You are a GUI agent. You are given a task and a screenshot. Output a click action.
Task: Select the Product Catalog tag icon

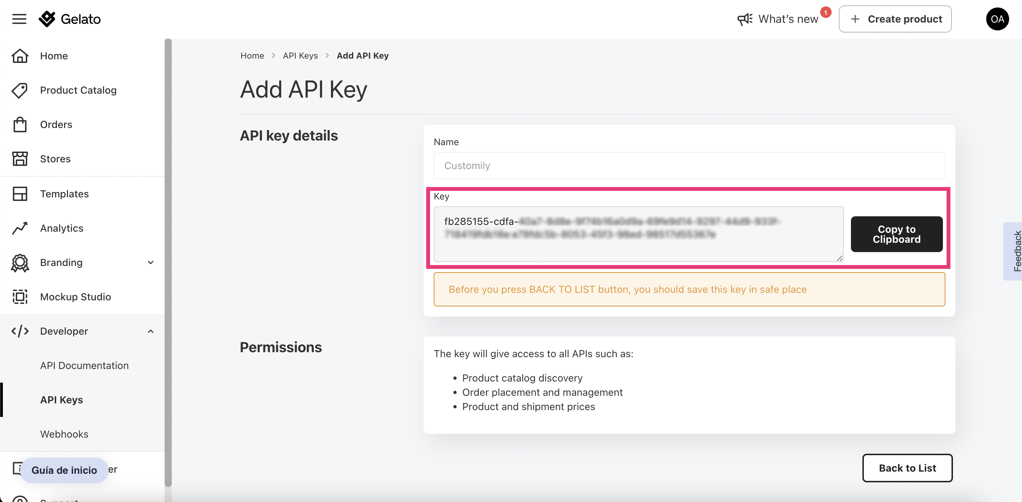19,90
